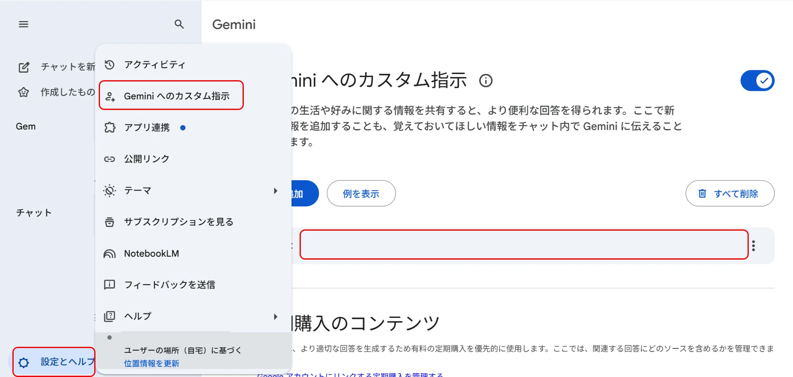The height and width of the screenshot is (377, 793).
Task: Click the new chat pencil icon
Action: point(24,67)
